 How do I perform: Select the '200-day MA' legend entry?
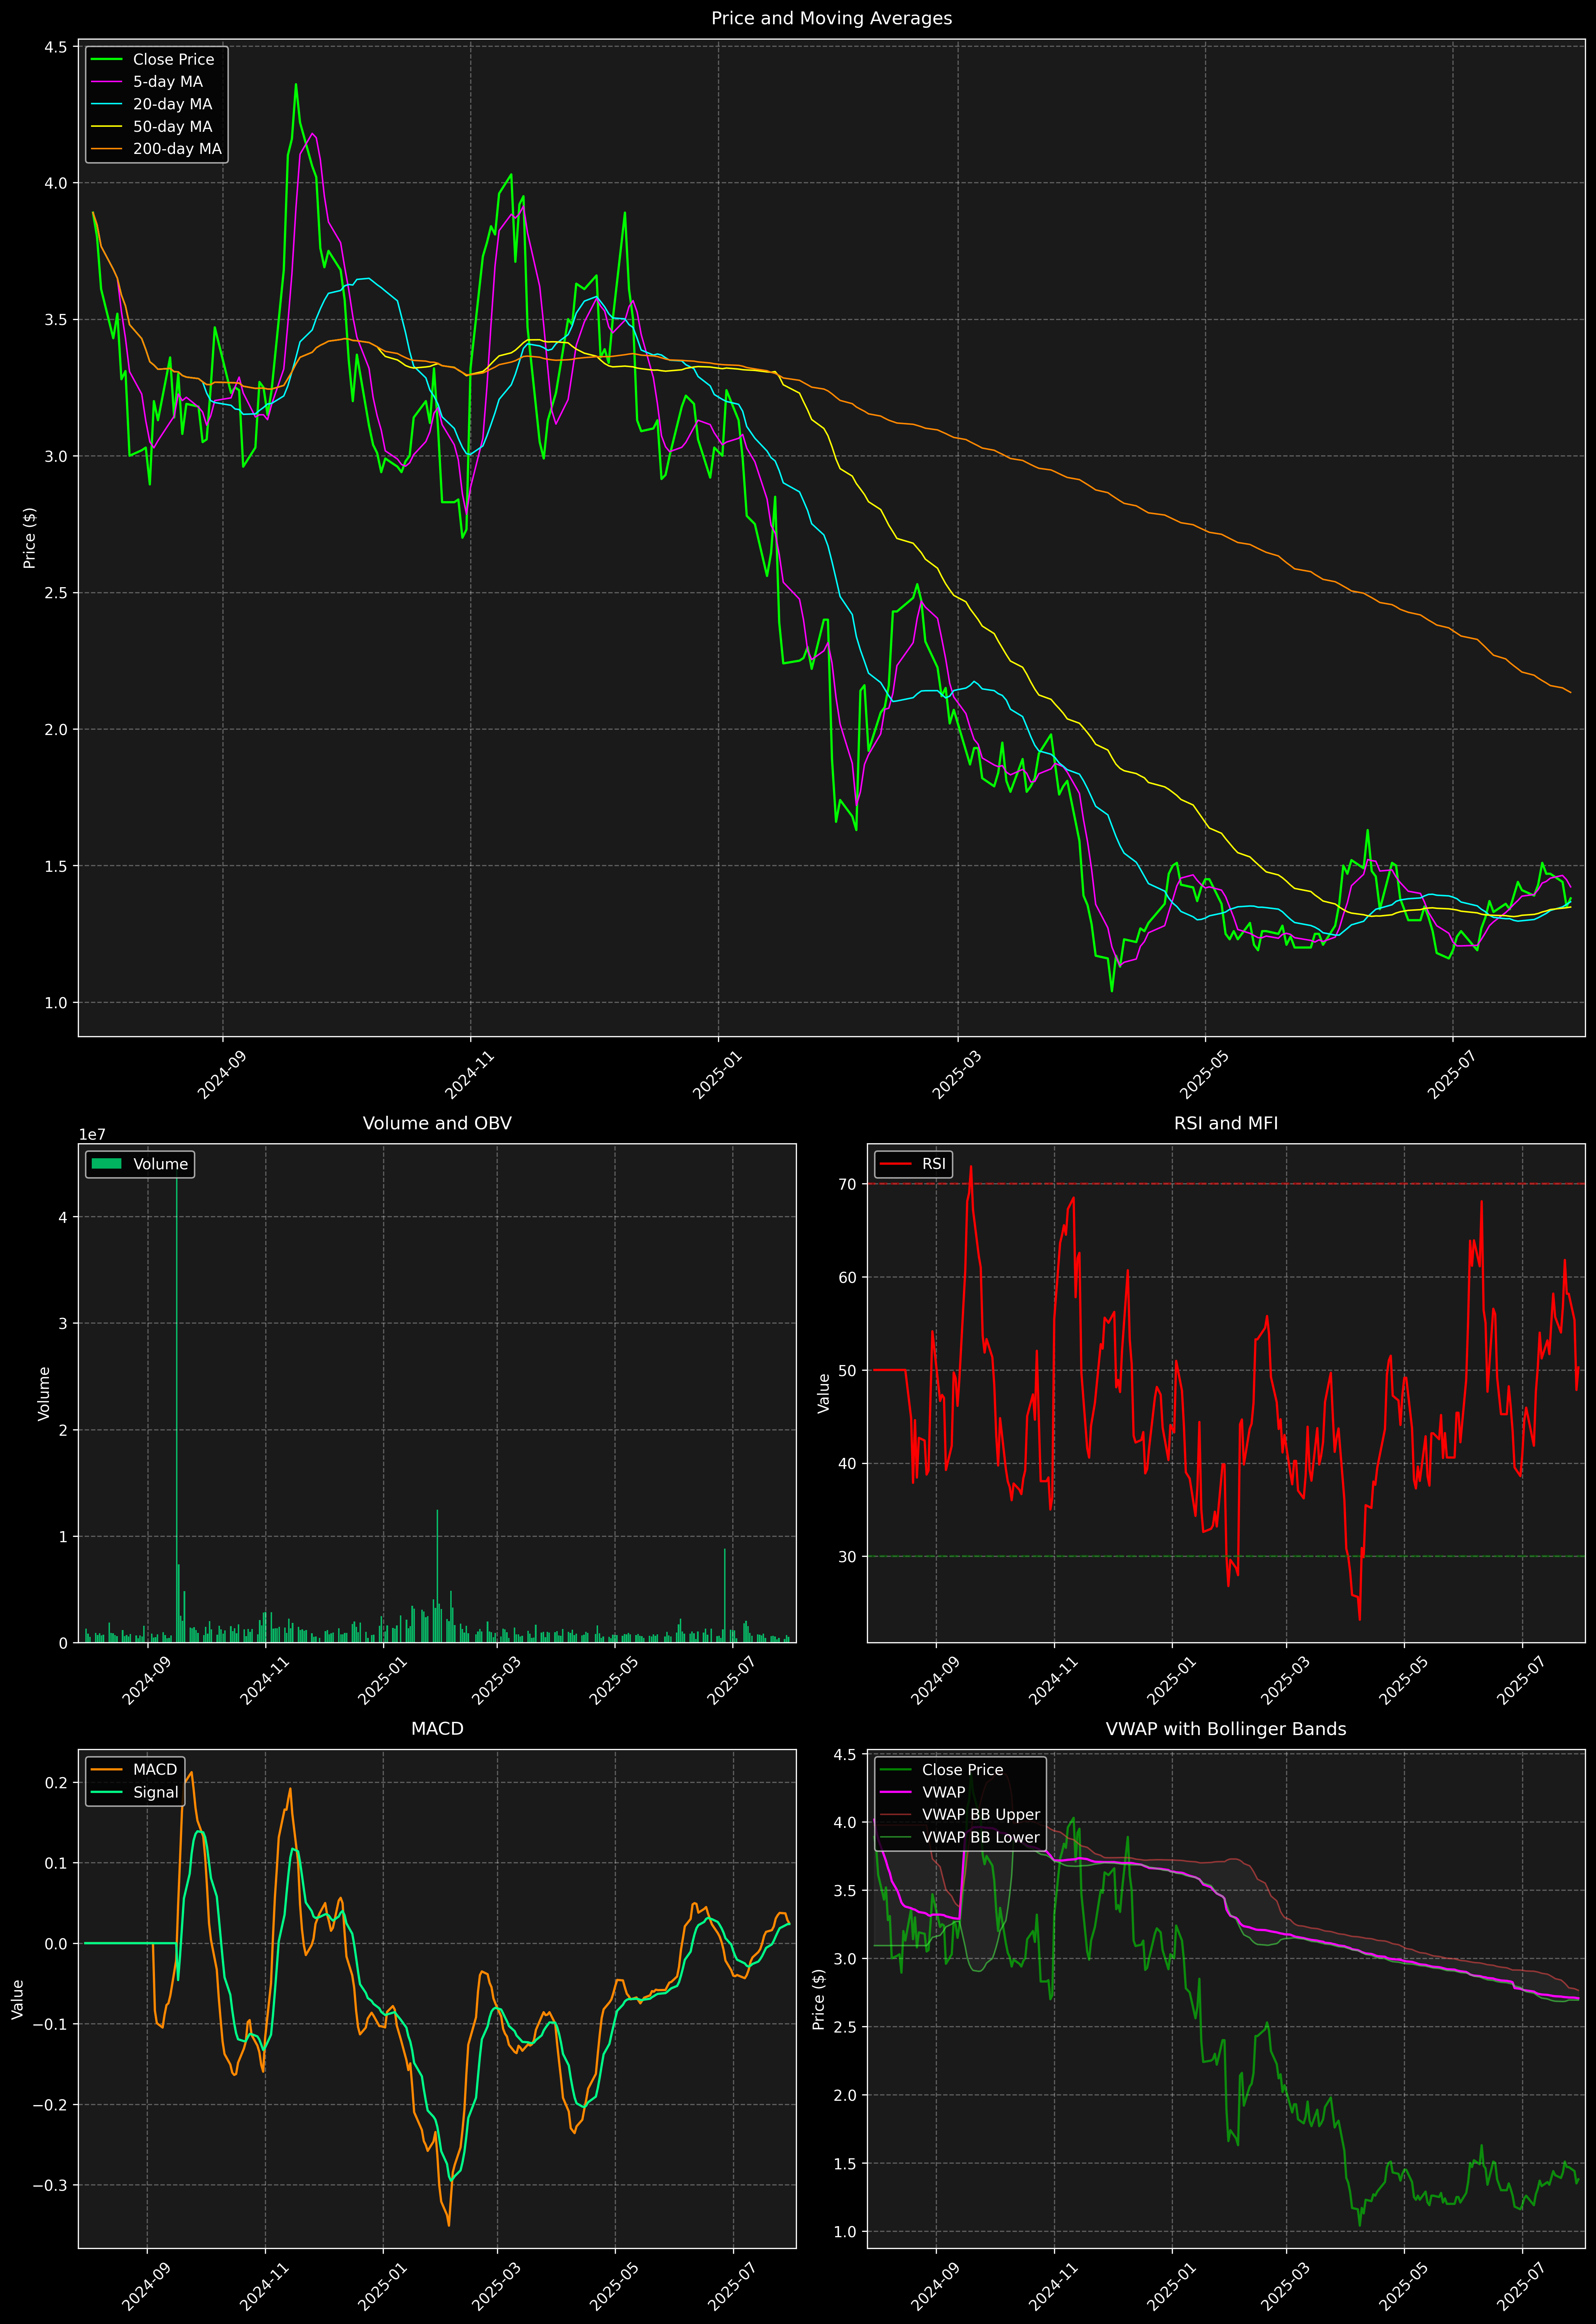click(x=177, y=149)
